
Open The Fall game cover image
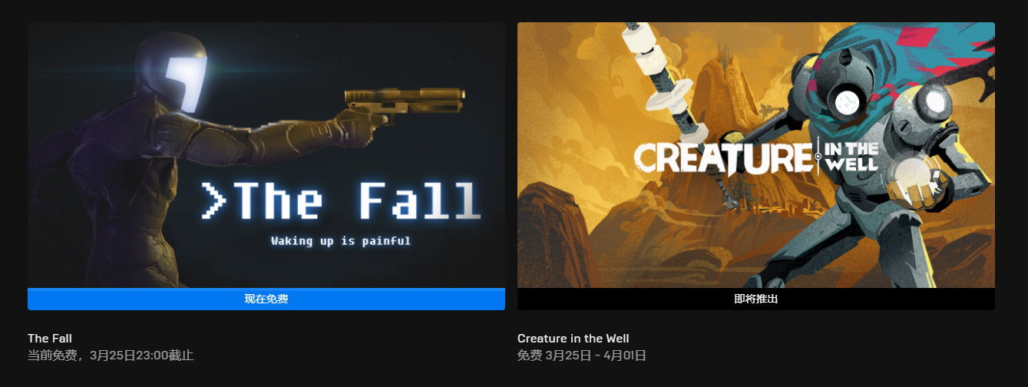pos(266,155)
